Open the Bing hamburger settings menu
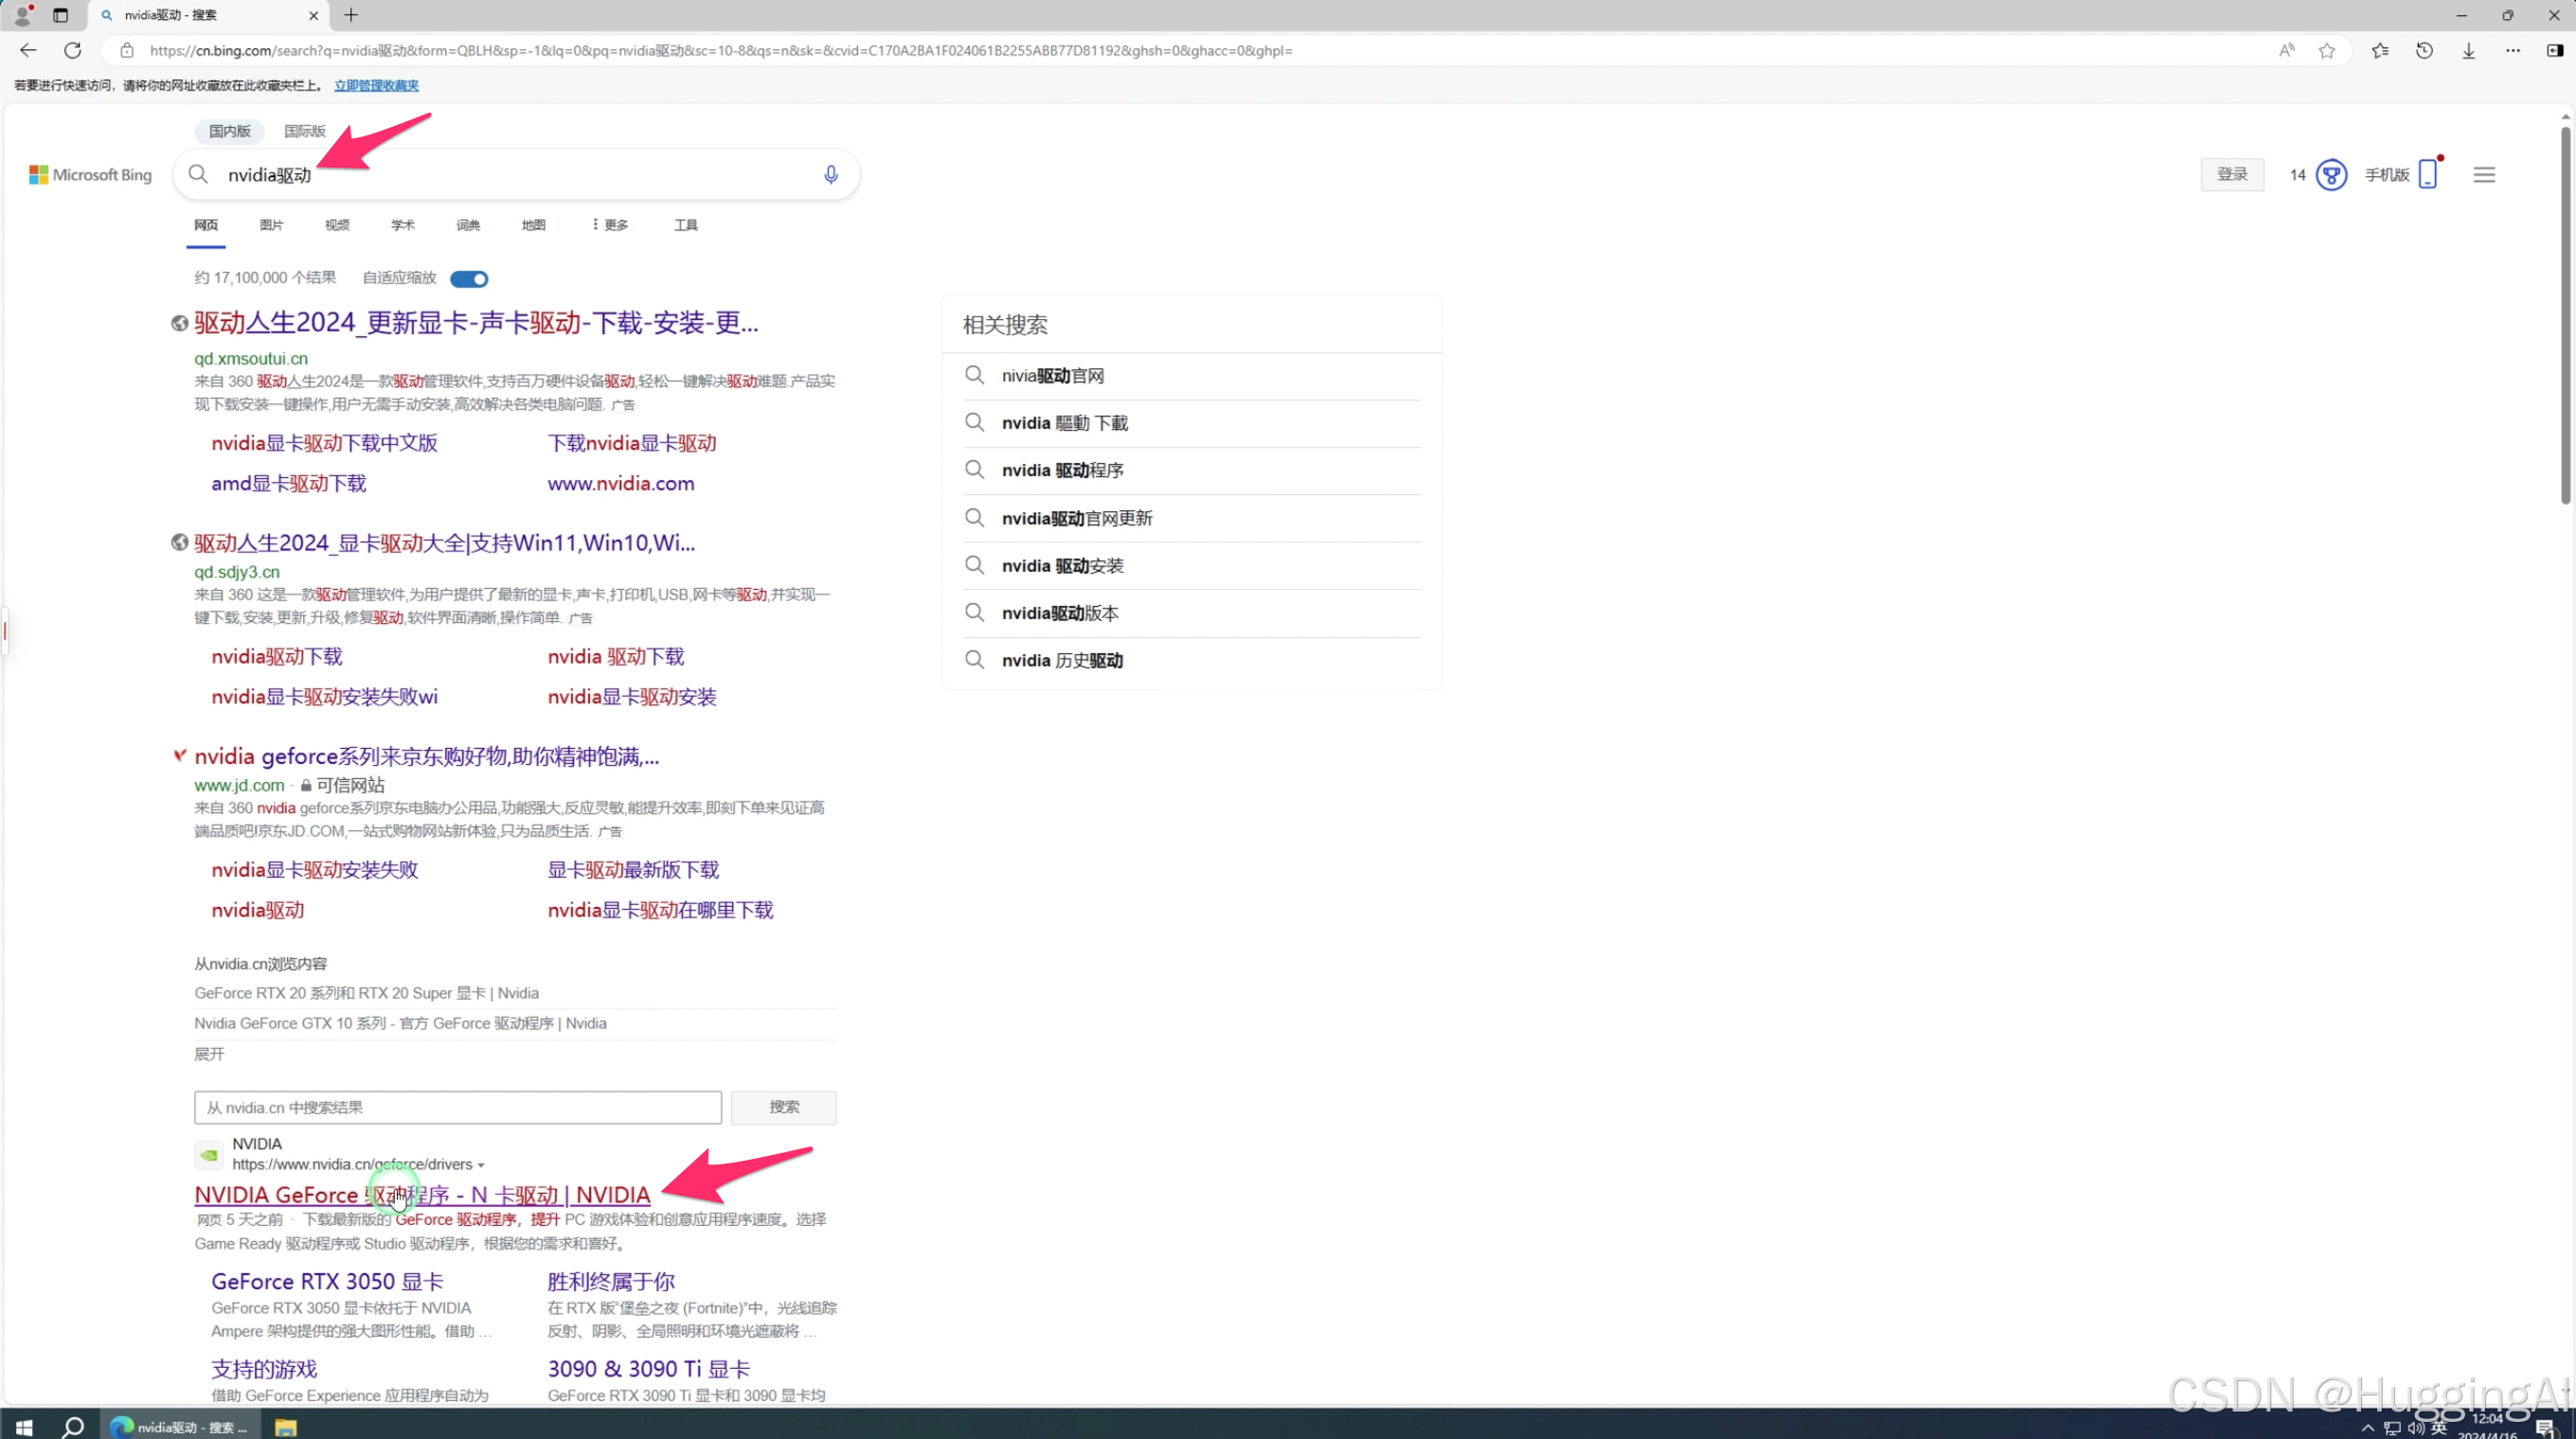The height and width of the screenshot is (1439, 2576). coord(2484,175)
